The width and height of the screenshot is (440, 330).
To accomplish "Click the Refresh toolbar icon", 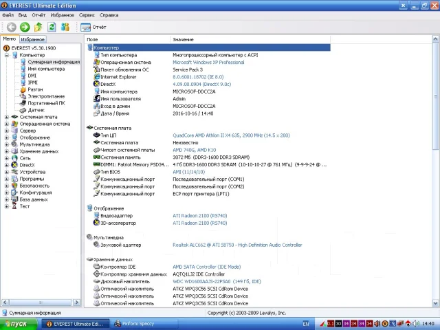I will (52, 27).
